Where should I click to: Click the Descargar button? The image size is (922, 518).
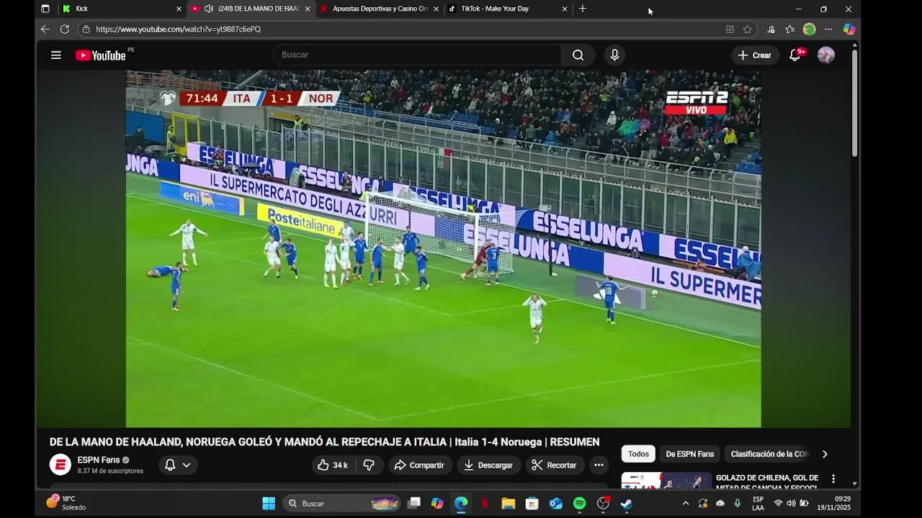(489, 465)
